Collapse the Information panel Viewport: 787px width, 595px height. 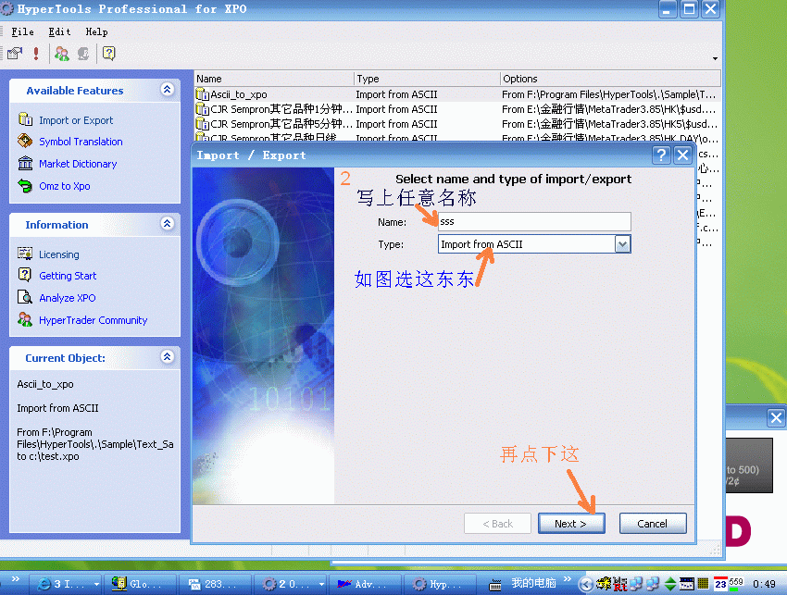tap(168, 223)
